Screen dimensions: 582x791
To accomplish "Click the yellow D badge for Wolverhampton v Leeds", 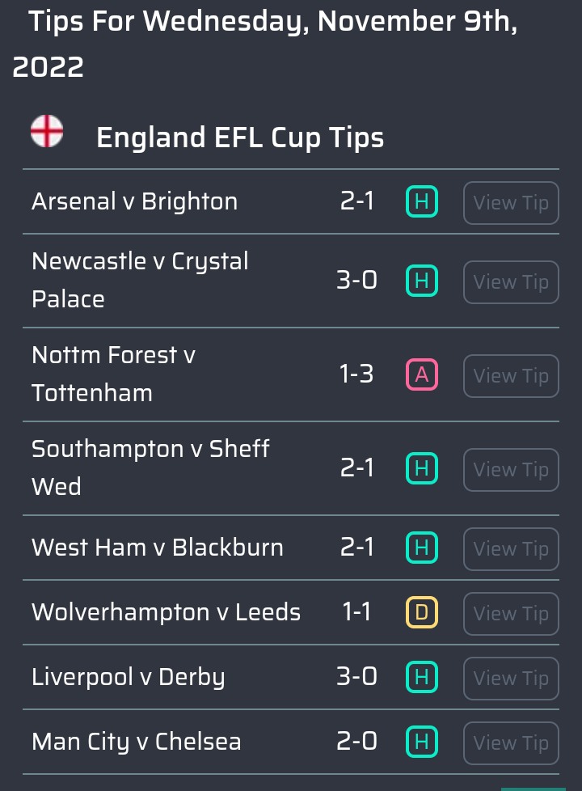I will (x=422, y=612).
